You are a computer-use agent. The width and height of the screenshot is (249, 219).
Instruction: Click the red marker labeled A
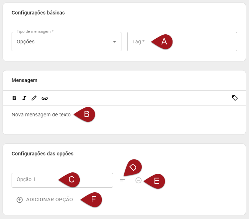click(x=163, y=42)
